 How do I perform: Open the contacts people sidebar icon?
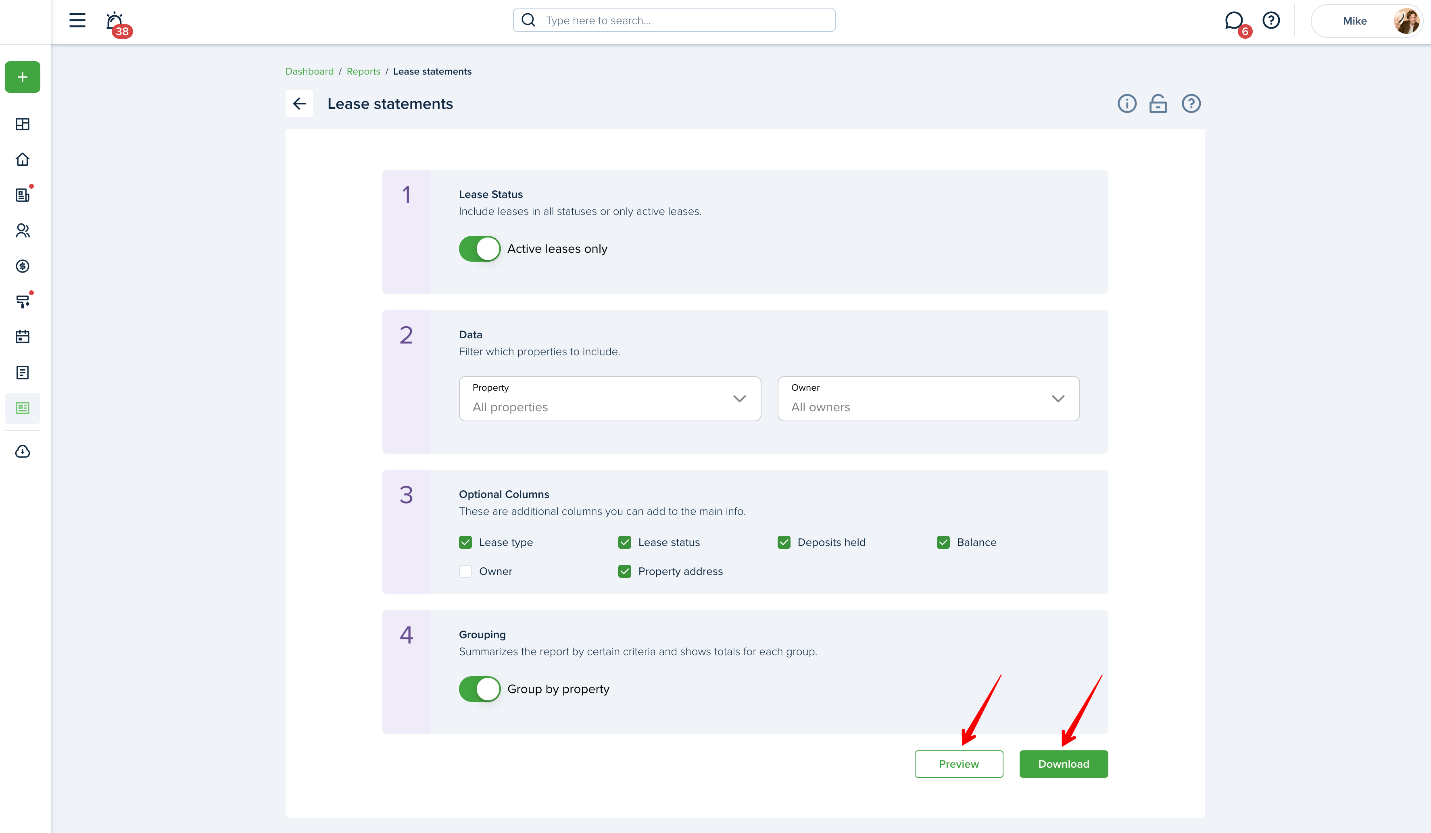tap(23, 231)
